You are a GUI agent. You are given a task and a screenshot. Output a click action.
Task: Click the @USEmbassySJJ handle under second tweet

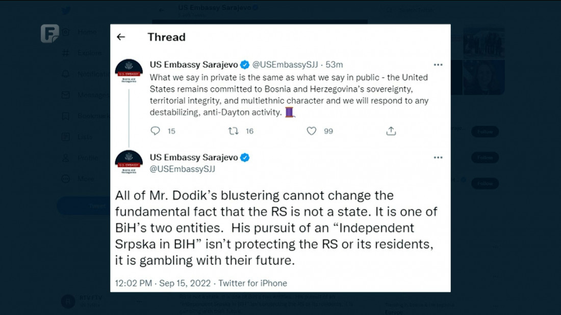(x=182, y=169)
